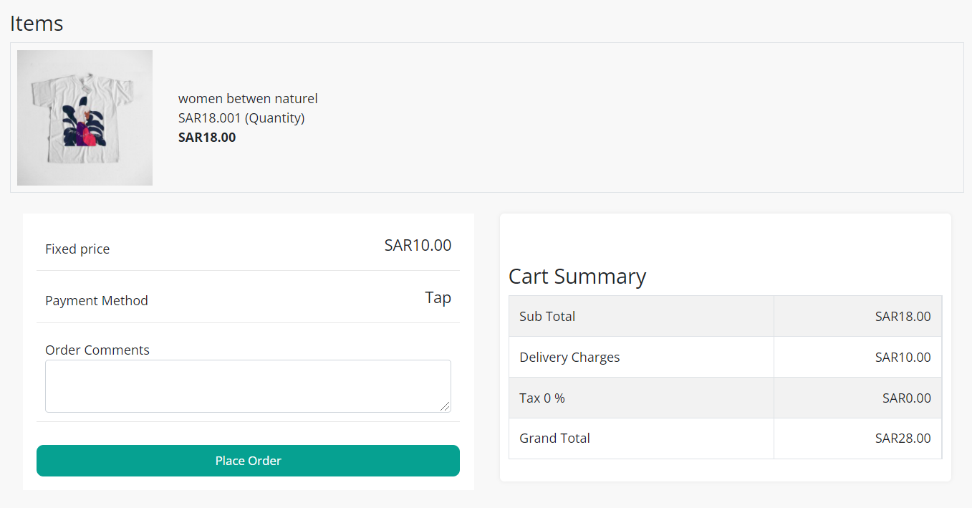Select the SAR18.001 (Quantity) text
This screenshot has width=972, height=508.
coord(241,118)
